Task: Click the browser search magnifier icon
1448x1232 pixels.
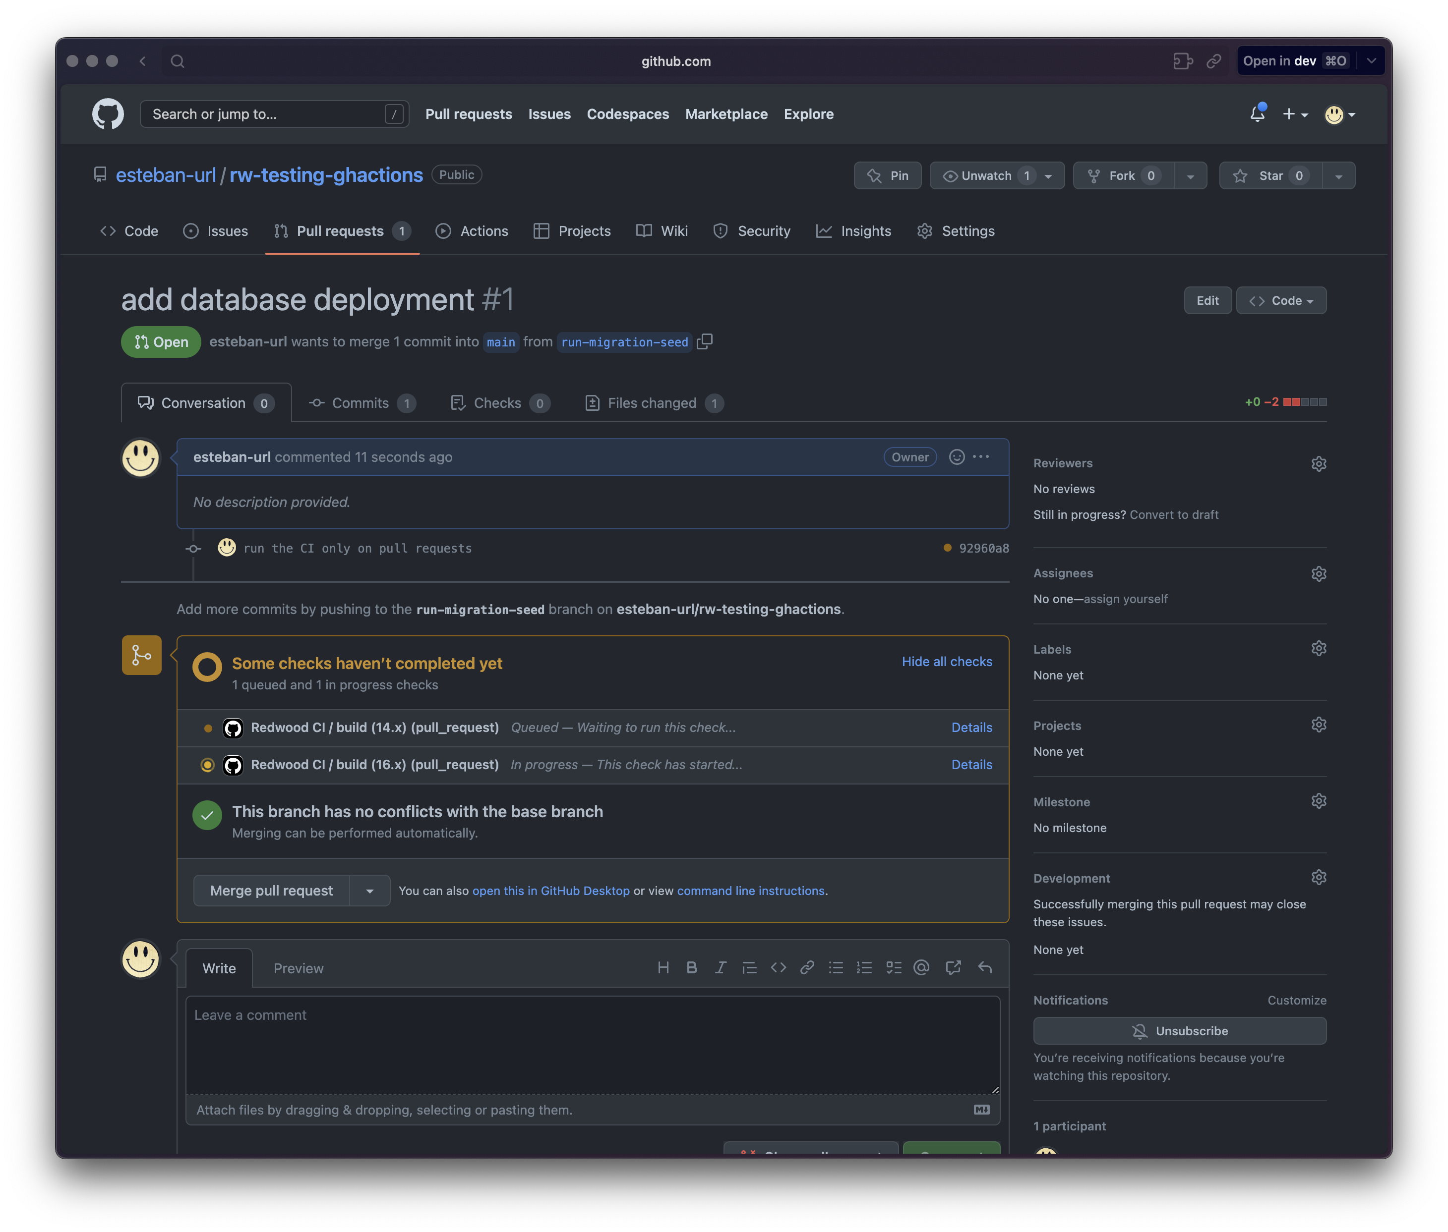Action: pos(178,61)
